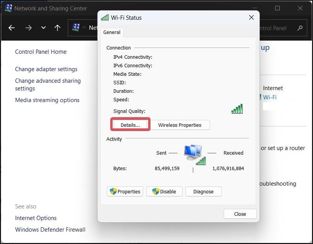Screen dimensions: 313x244
Task: Click the SSID label
Action: 120,83
